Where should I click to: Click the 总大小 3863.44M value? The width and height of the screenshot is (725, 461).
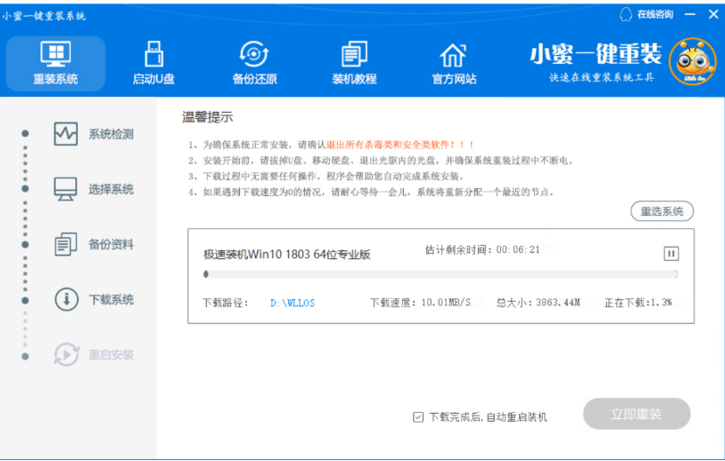[x=558, y=303]
